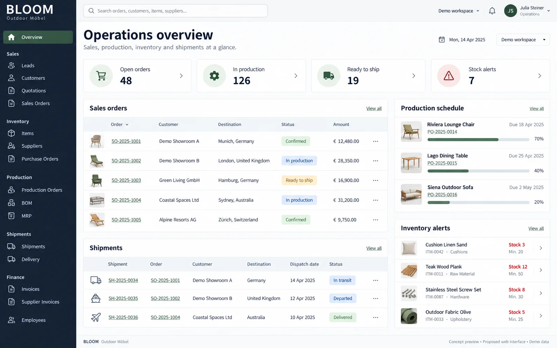Image resolution: width=557 pixels, height=348 pixels.
Task: Open the boxed Demo workspace selector near date
Action: pyautogui.click(x=523, y=40)
